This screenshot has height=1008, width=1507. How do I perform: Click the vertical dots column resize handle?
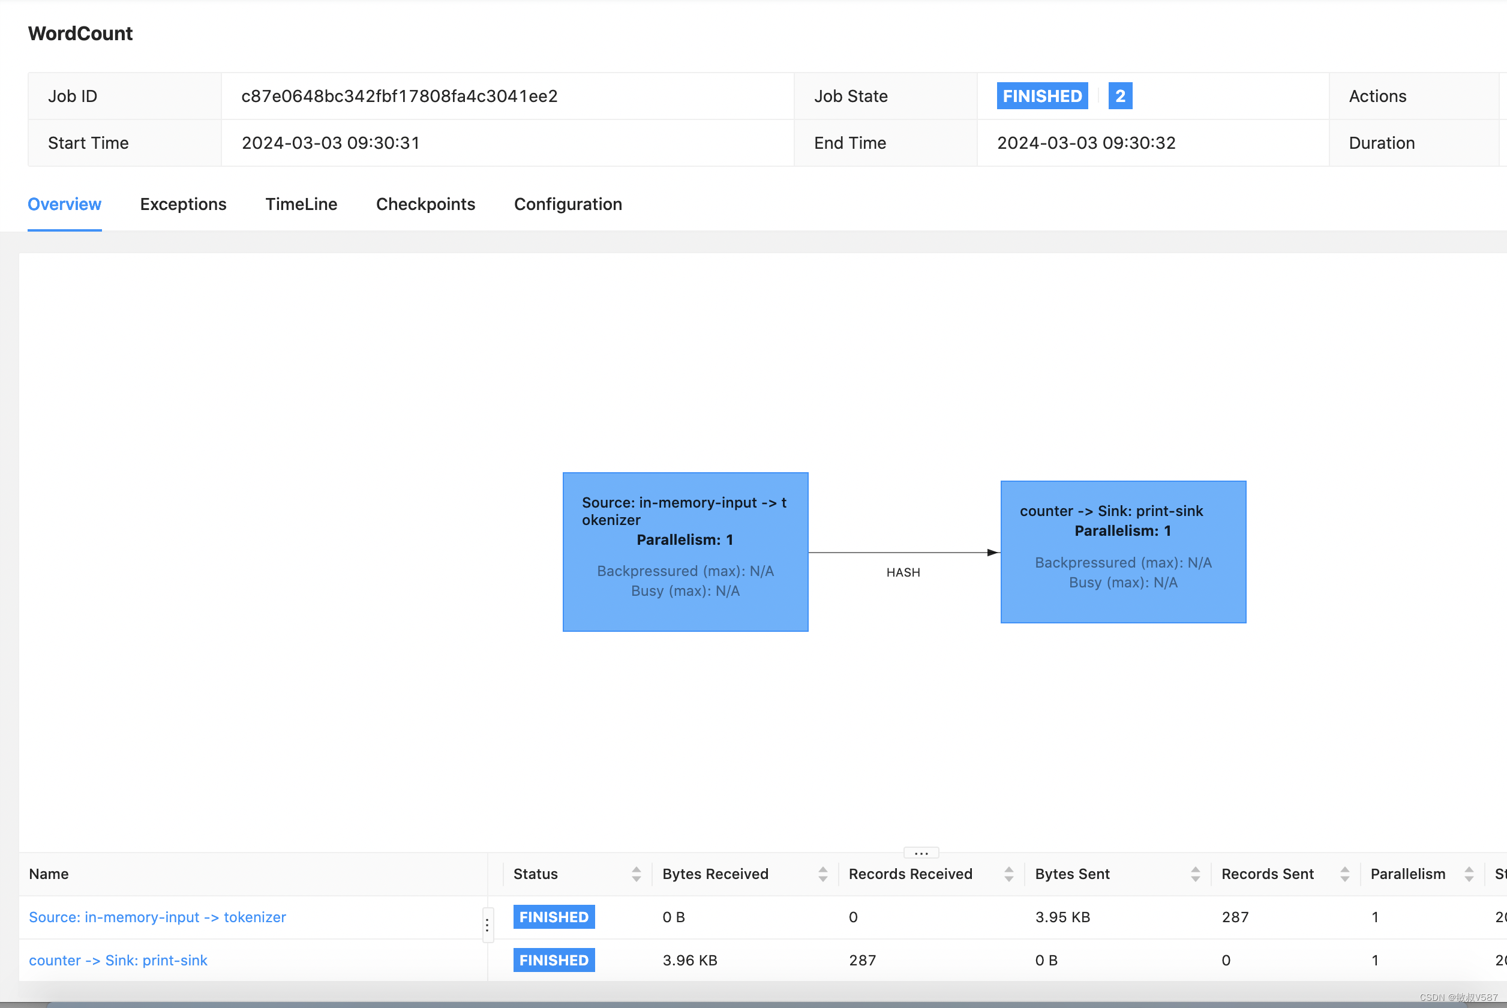487,925
